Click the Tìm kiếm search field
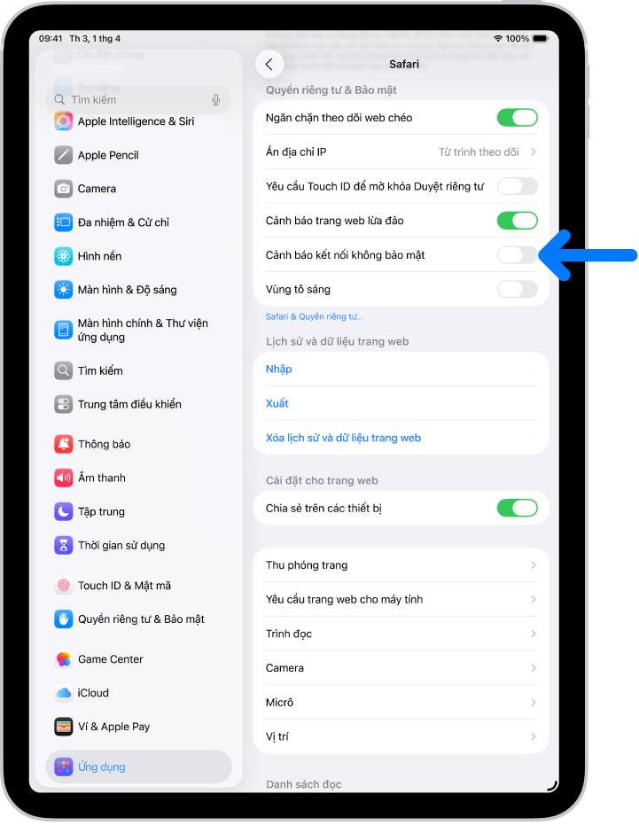The height and width of the screenshot is (825, 639). [138, 100]
